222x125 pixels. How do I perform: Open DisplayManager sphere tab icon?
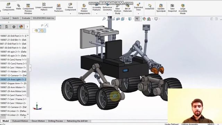pyautogui.click(x=21, y=27)
